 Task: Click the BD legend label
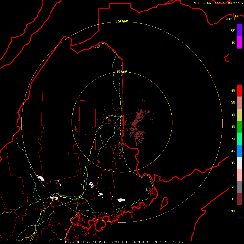point(233,115)
